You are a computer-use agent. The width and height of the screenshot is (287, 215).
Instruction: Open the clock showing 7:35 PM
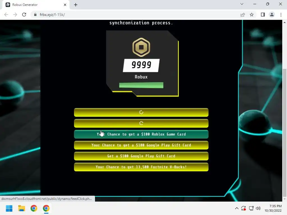click(273, 208)
